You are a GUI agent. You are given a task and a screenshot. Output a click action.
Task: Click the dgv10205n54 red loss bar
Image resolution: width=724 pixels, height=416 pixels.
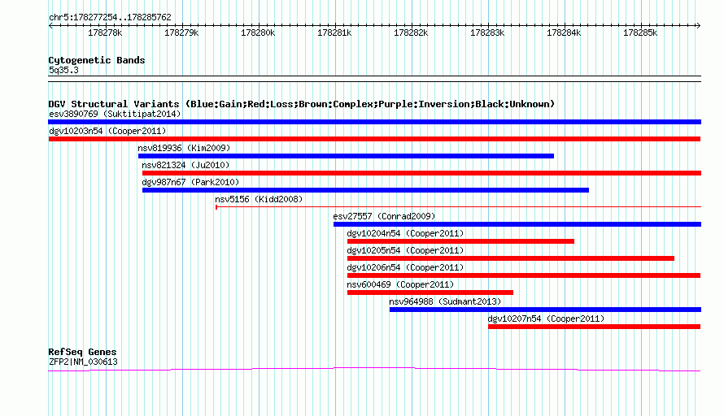[511, 258]
